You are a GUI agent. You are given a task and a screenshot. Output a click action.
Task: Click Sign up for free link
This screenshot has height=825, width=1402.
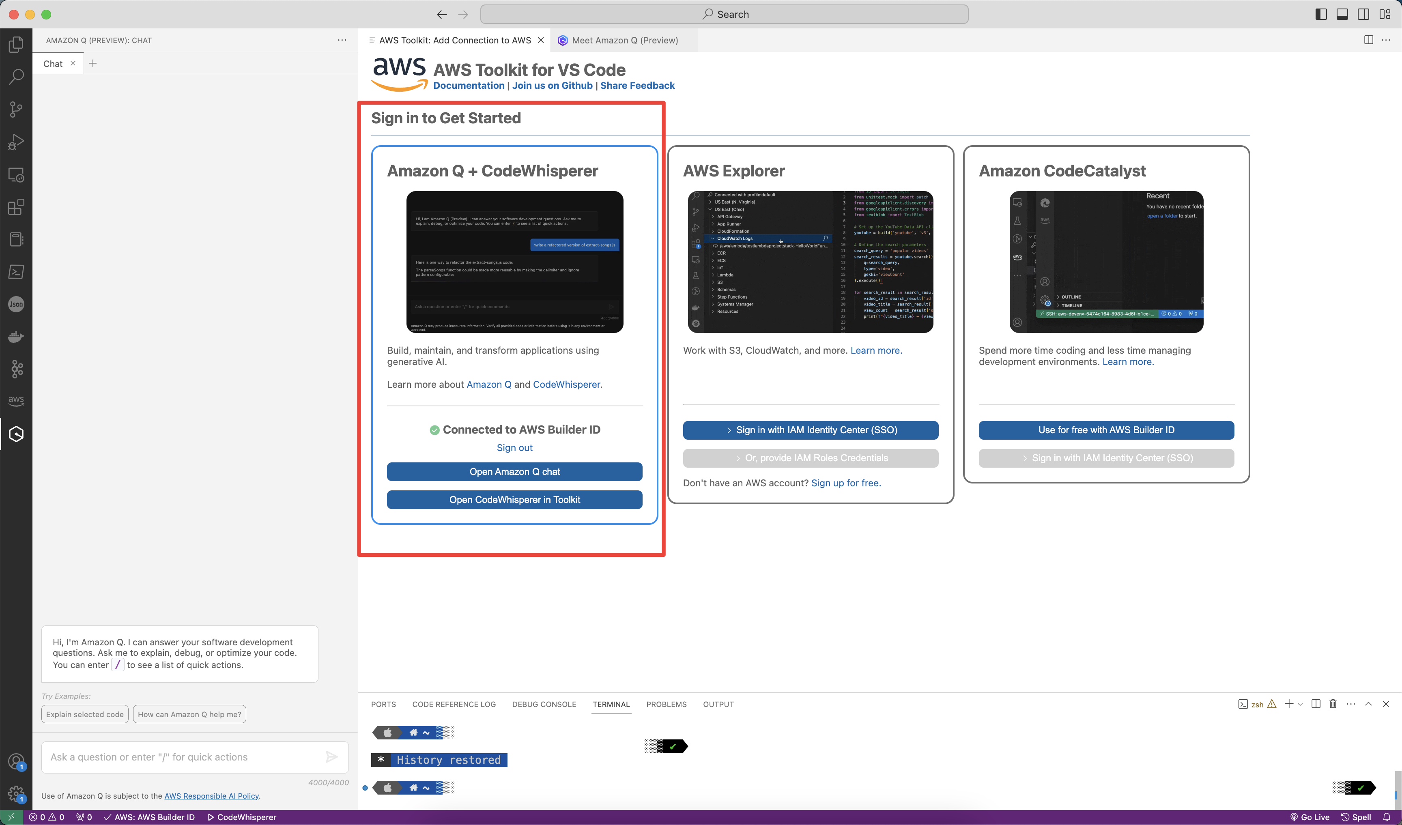tap(846, 483)
